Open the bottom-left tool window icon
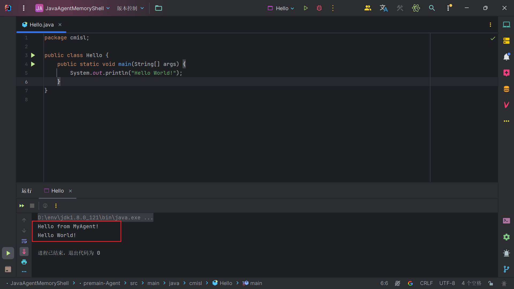Image resolution: width=514 pixels, height=289 pixels. coord(8,269)
